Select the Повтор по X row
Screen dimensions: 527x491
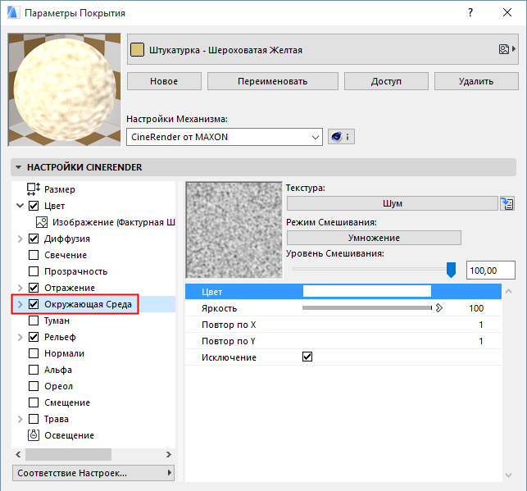[343, 325]
